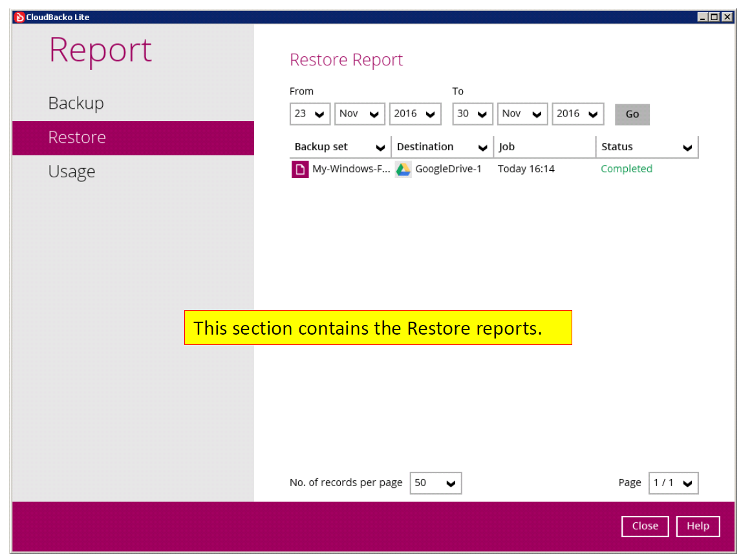Screen dimensions: 741x556
Task: Open the To month dropdown
Action: [522, 114]
